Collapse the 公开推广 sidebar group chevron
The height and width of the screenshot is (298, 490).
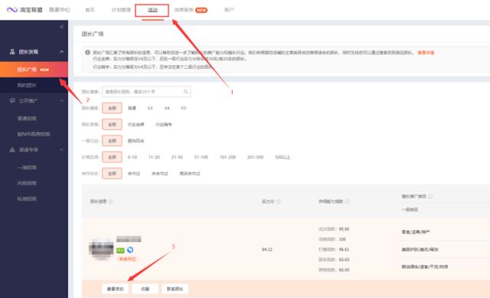61,100
